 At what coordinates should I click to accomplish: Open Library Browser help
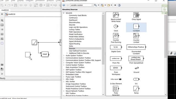tap(119, 5)
